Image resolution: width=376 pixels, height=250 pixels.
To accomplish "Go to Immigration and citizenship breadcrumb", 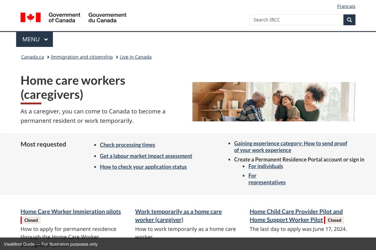I will [x=81, y=57].
